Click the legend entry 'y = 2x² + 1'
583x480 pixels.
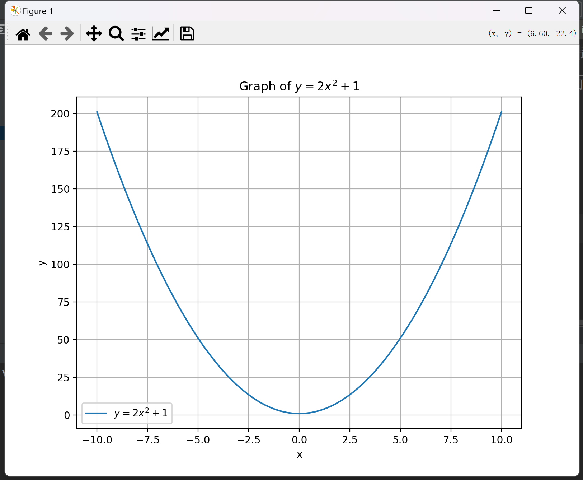[x=141, y=413]
